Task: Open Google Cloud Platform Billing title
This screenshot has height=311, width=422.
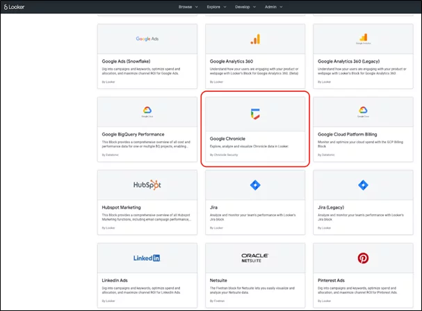Action: [348, 134]
